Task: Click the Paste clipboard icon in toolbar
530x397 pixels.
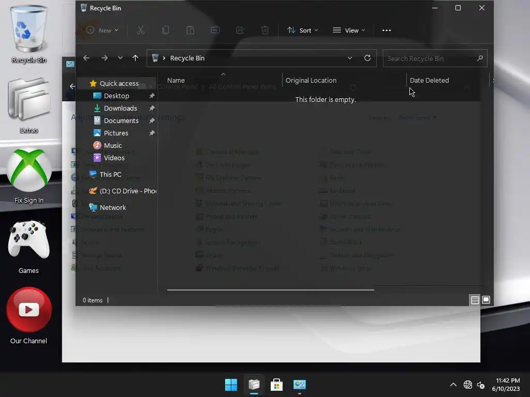Action: pos(190,30)
